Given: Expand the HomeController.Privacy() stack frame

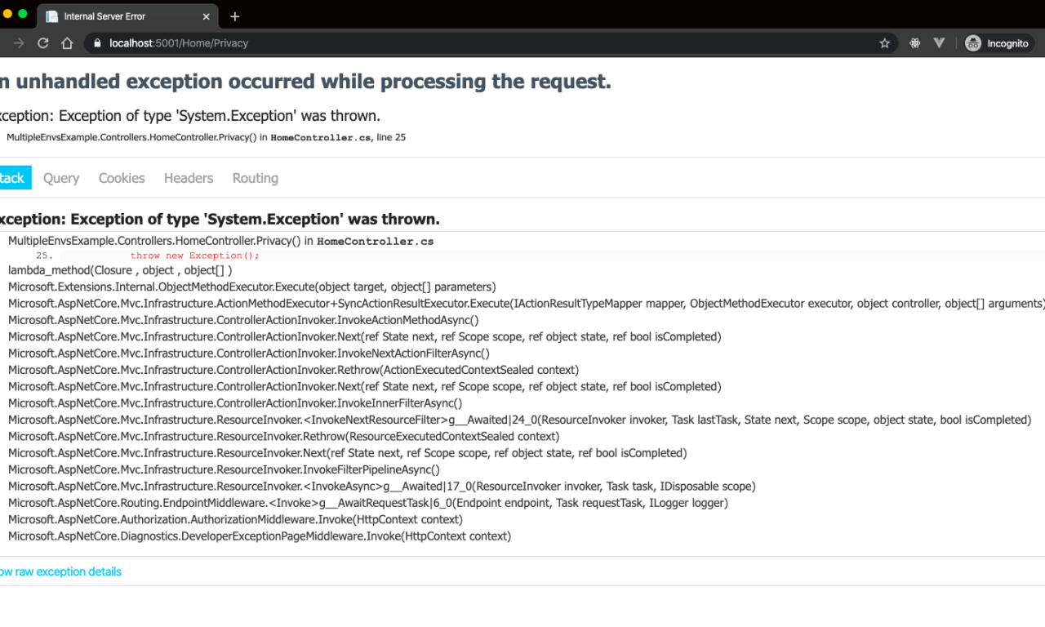Looking at the screenshot, I should click(x=220, y=241).
